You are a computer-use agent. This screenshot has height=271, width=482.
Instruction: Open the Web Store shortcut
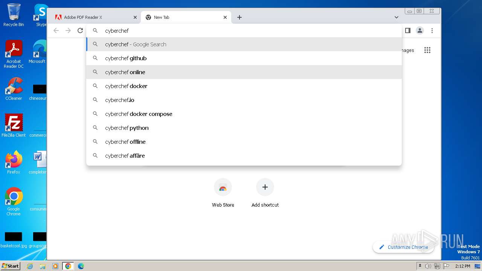pos(223,193)
